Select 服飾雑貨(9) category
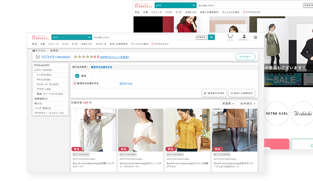This screenshot has width=313, height=181. 50,99
